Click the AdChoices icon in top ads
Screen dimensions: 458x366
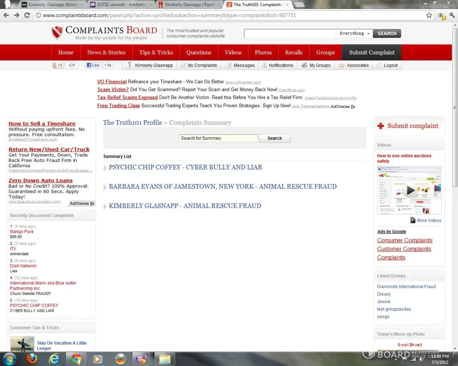pos(353,107)
